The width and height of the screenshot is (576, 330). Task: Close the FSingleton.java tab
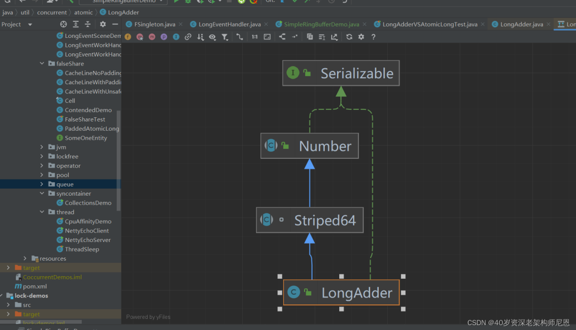181,24
